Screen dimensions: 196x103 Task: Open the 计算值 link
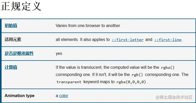[x=11, y=67]
